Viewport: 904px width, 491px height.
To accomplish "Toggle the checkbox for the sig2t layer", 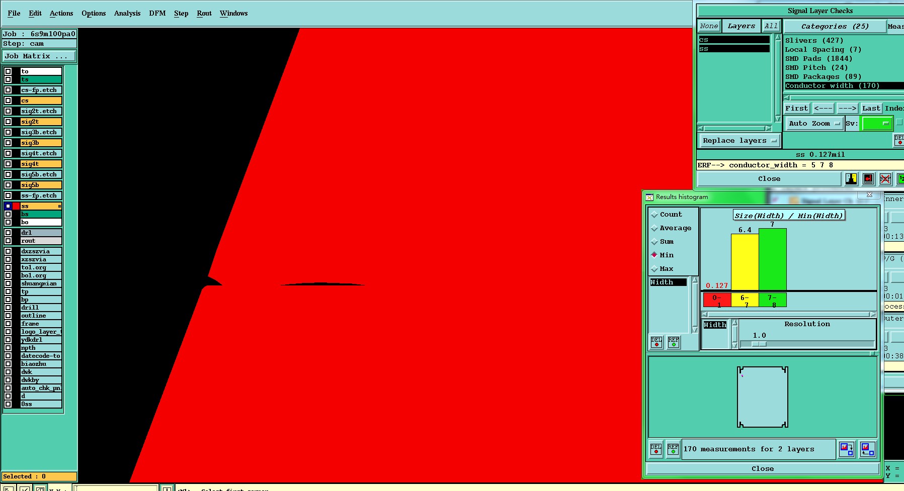I will click(8, 122).
